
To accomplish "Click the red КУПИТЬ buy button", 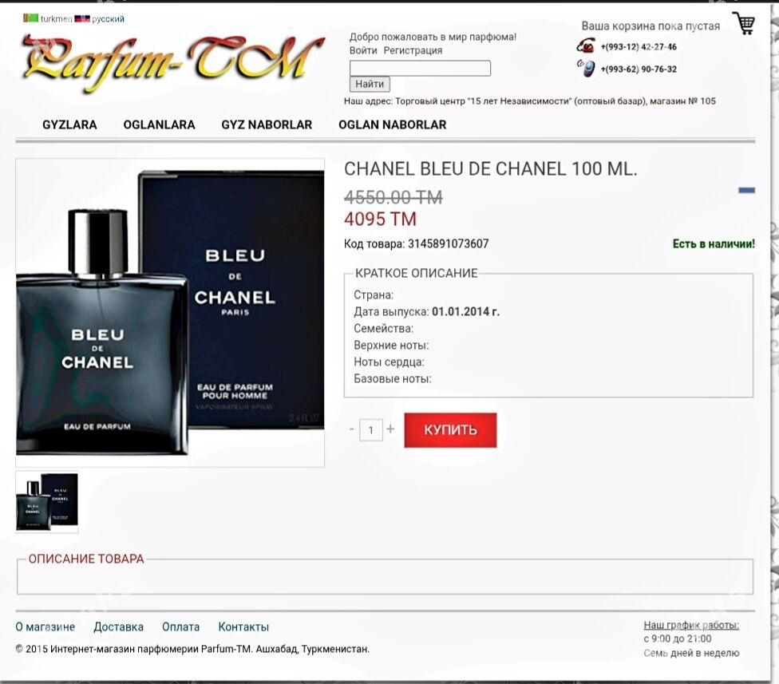I will (450, 429).
